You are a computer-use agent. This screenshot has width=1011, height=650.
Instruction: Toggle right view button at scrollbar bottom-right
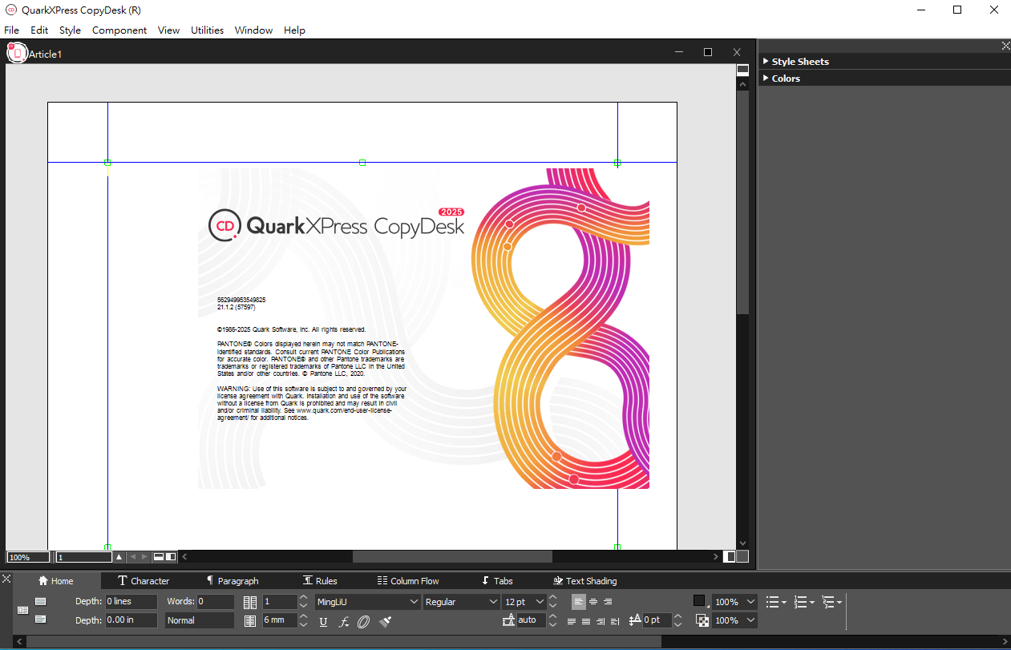coord(742,556)
